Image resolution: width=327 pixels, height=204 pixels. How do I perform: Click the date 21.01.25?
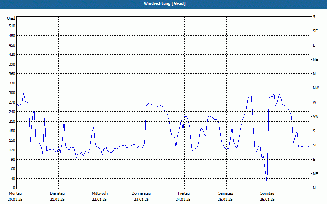57,200
